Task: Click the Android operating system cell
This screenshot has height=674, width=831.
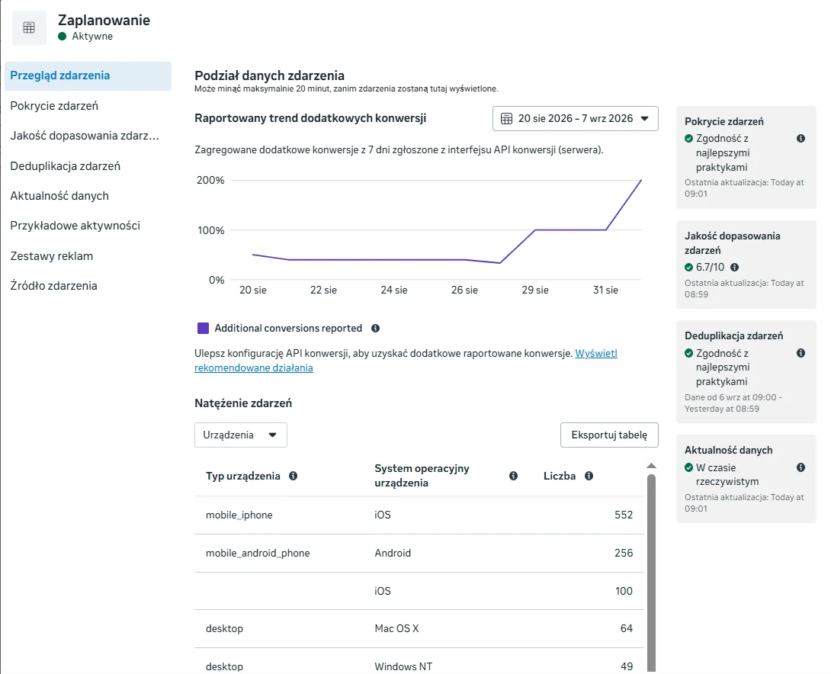Action: tap(393, 554)
